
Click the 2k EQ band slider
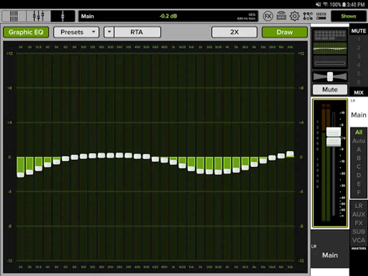[200, 171]
